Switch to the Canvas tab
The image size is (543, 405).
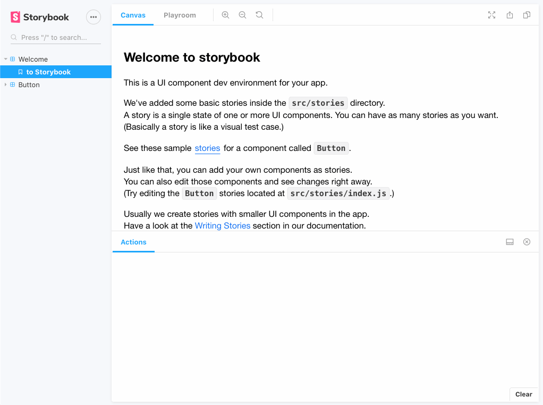(x=133, y=15)
